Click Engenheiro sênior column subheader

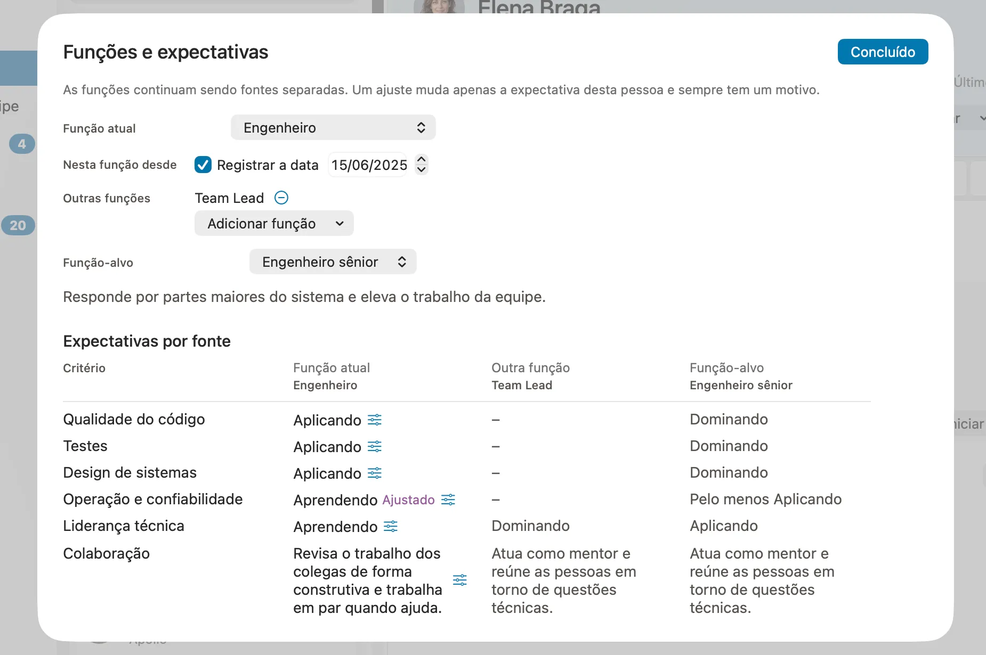point(741,386)
